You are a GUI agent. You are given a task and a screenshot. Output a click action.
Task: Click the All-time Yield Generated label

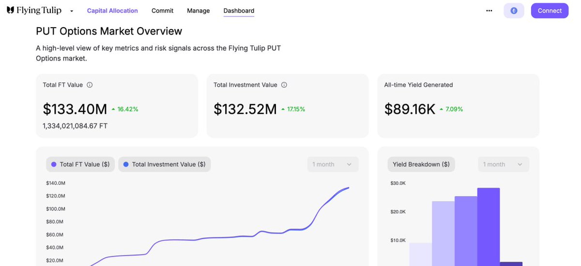pos(418,85)
